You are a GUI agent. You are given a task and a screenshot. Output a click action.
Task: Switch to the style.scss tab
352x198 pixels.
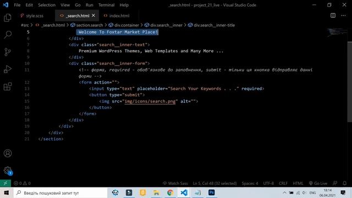point(35,16)
